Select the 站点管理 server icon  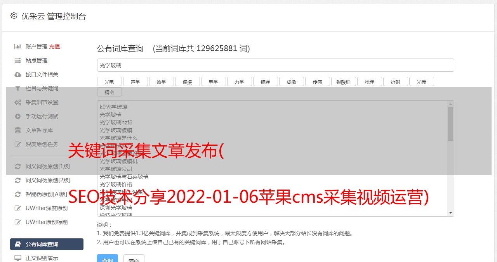point(18,60)
